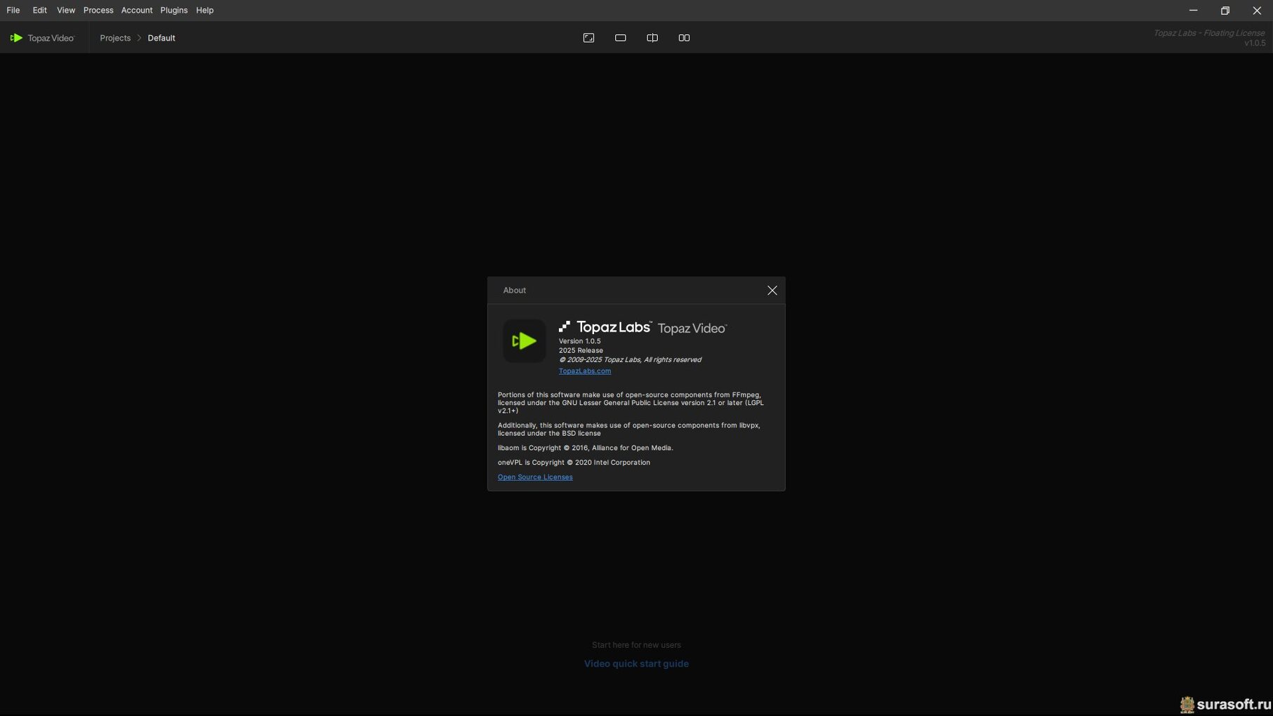Screen dimensions: 1273x716
Task: Select the Default project breadcrumb
Action: (x=161, y=38)
